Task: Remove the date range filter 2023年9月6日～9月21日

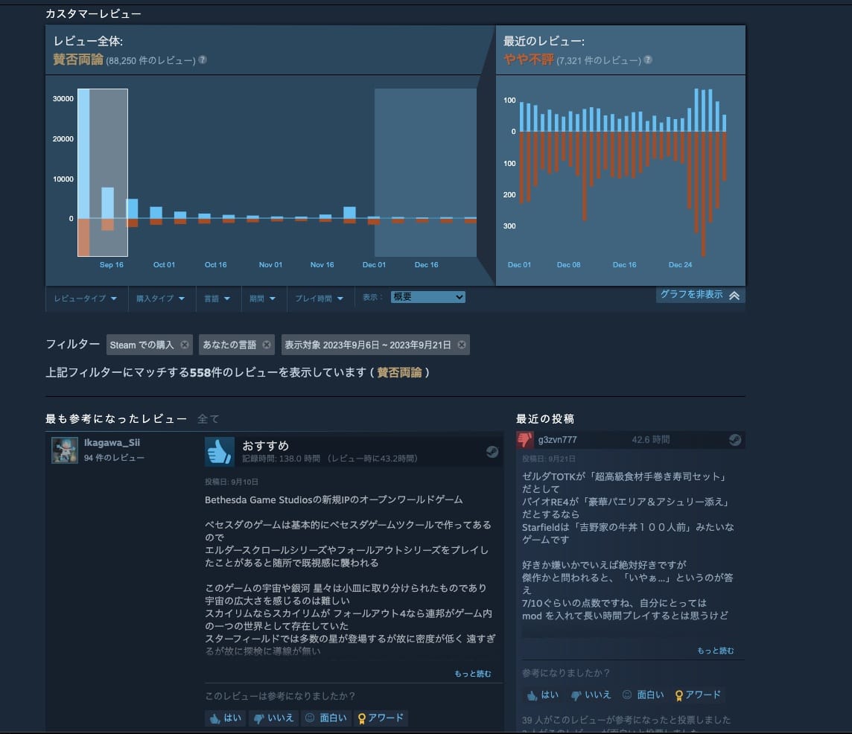Action: pos(461,345)
